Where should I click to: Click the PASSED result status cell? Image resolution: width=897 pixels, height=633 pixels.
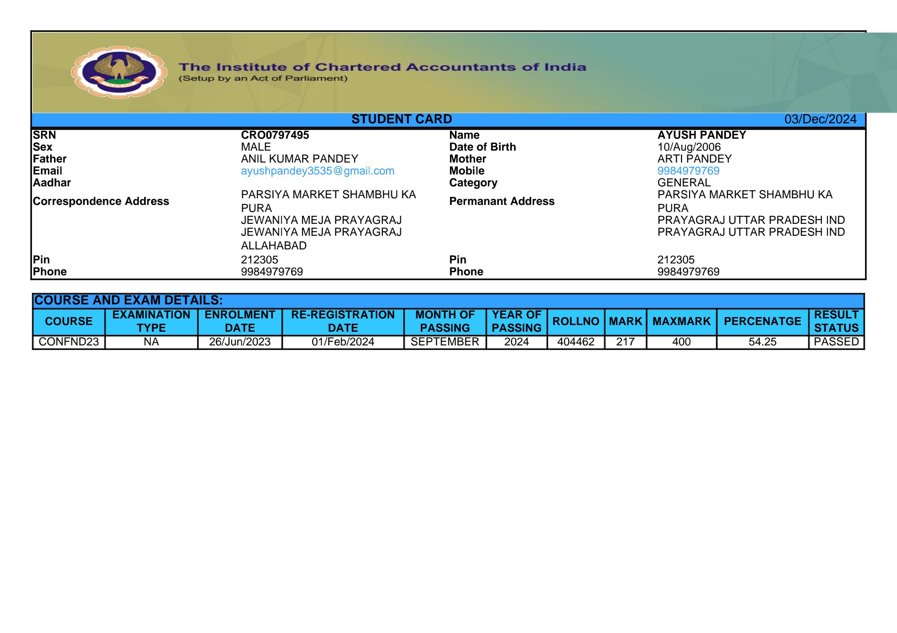[x=836, y=342]
